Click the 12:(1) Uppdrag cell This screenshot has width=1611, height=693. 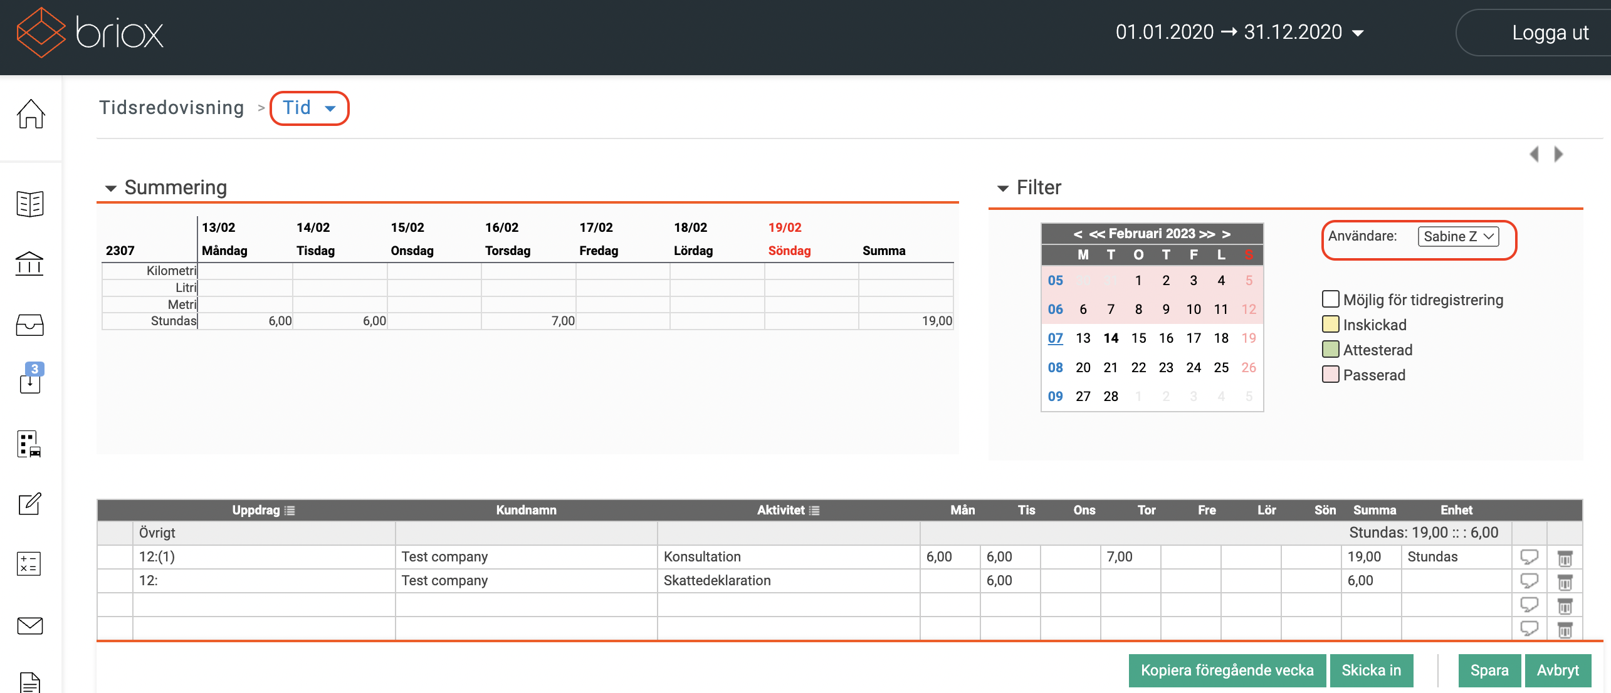tap(264, 557)
